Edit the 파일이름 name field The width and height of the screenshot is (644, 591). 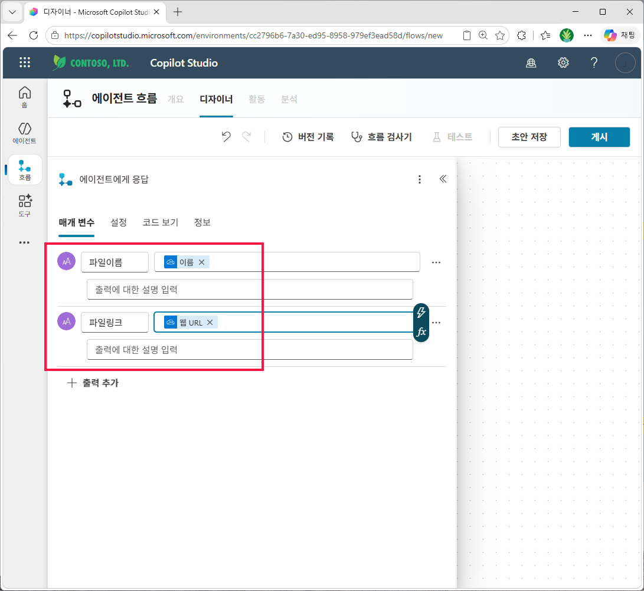[x=115, y=262]
